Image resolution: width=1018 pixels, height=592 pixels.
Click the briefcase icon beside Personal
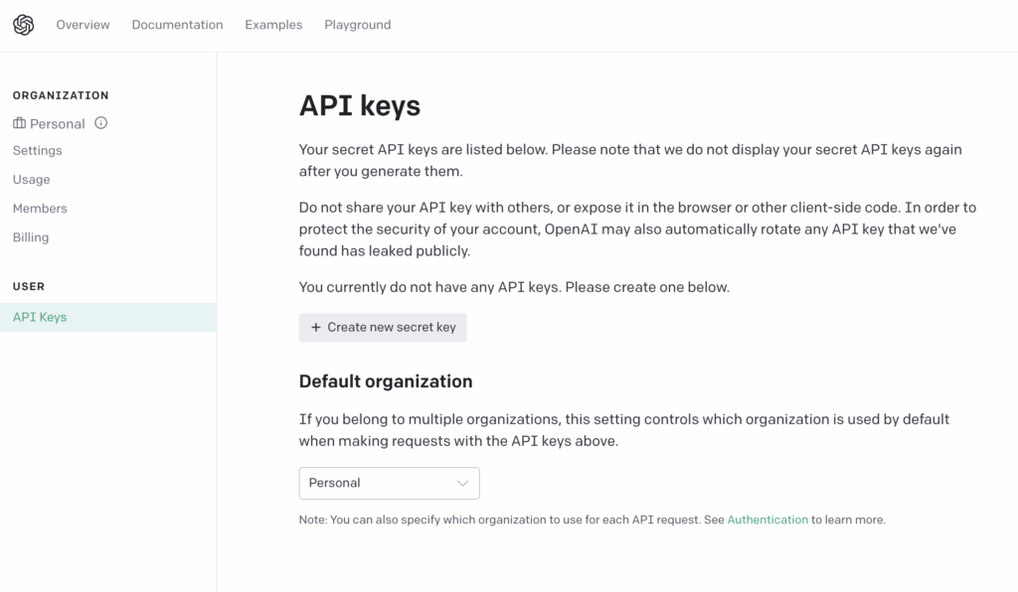coord(20,124)
